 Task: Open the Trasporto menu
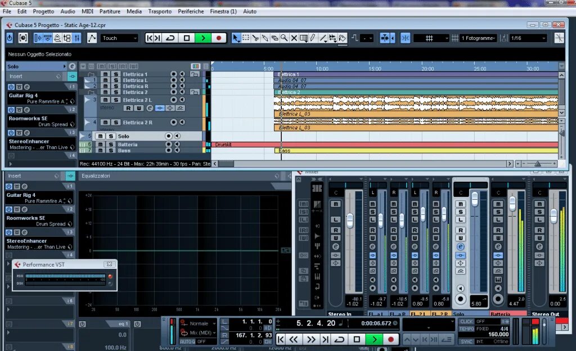pyautogui.click(x=160, y=11)
